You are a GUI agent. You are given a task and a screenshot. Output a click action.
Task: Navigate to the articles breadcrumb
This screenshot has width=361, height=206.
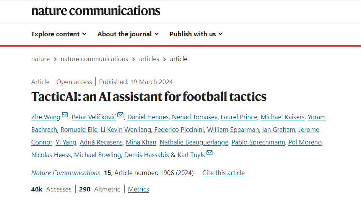pos(149,59)
